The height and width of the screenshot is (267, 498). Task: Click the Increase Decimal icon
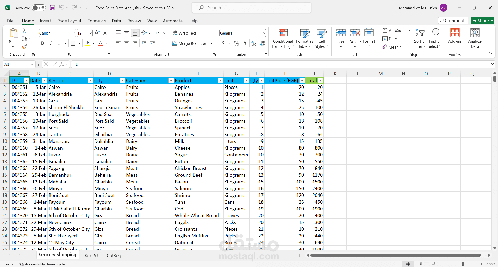(x=254, y=43)
